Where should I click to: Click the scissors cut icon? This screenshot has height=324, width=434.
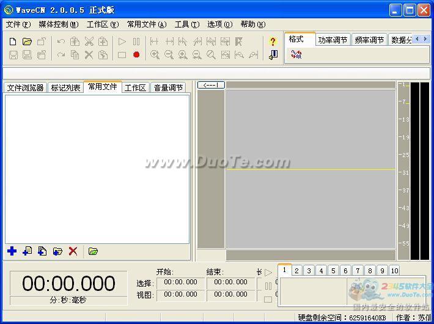89,42
